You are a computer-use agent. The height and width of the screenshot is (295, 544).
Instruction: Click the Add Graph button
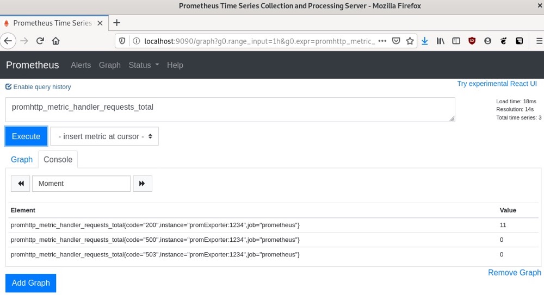[30, 283]
